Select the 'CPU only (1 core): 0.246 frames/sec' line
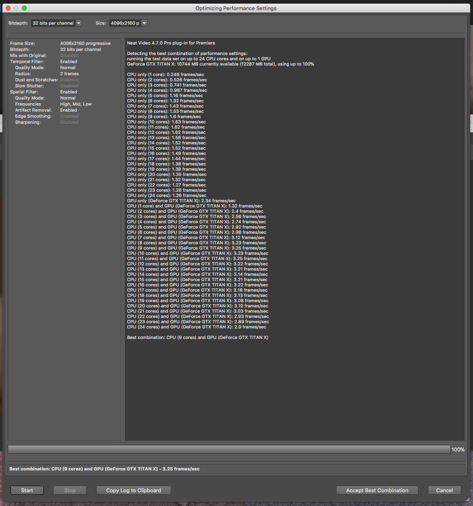Viewport: 473px width, 506px height. (x=165, y=74)
